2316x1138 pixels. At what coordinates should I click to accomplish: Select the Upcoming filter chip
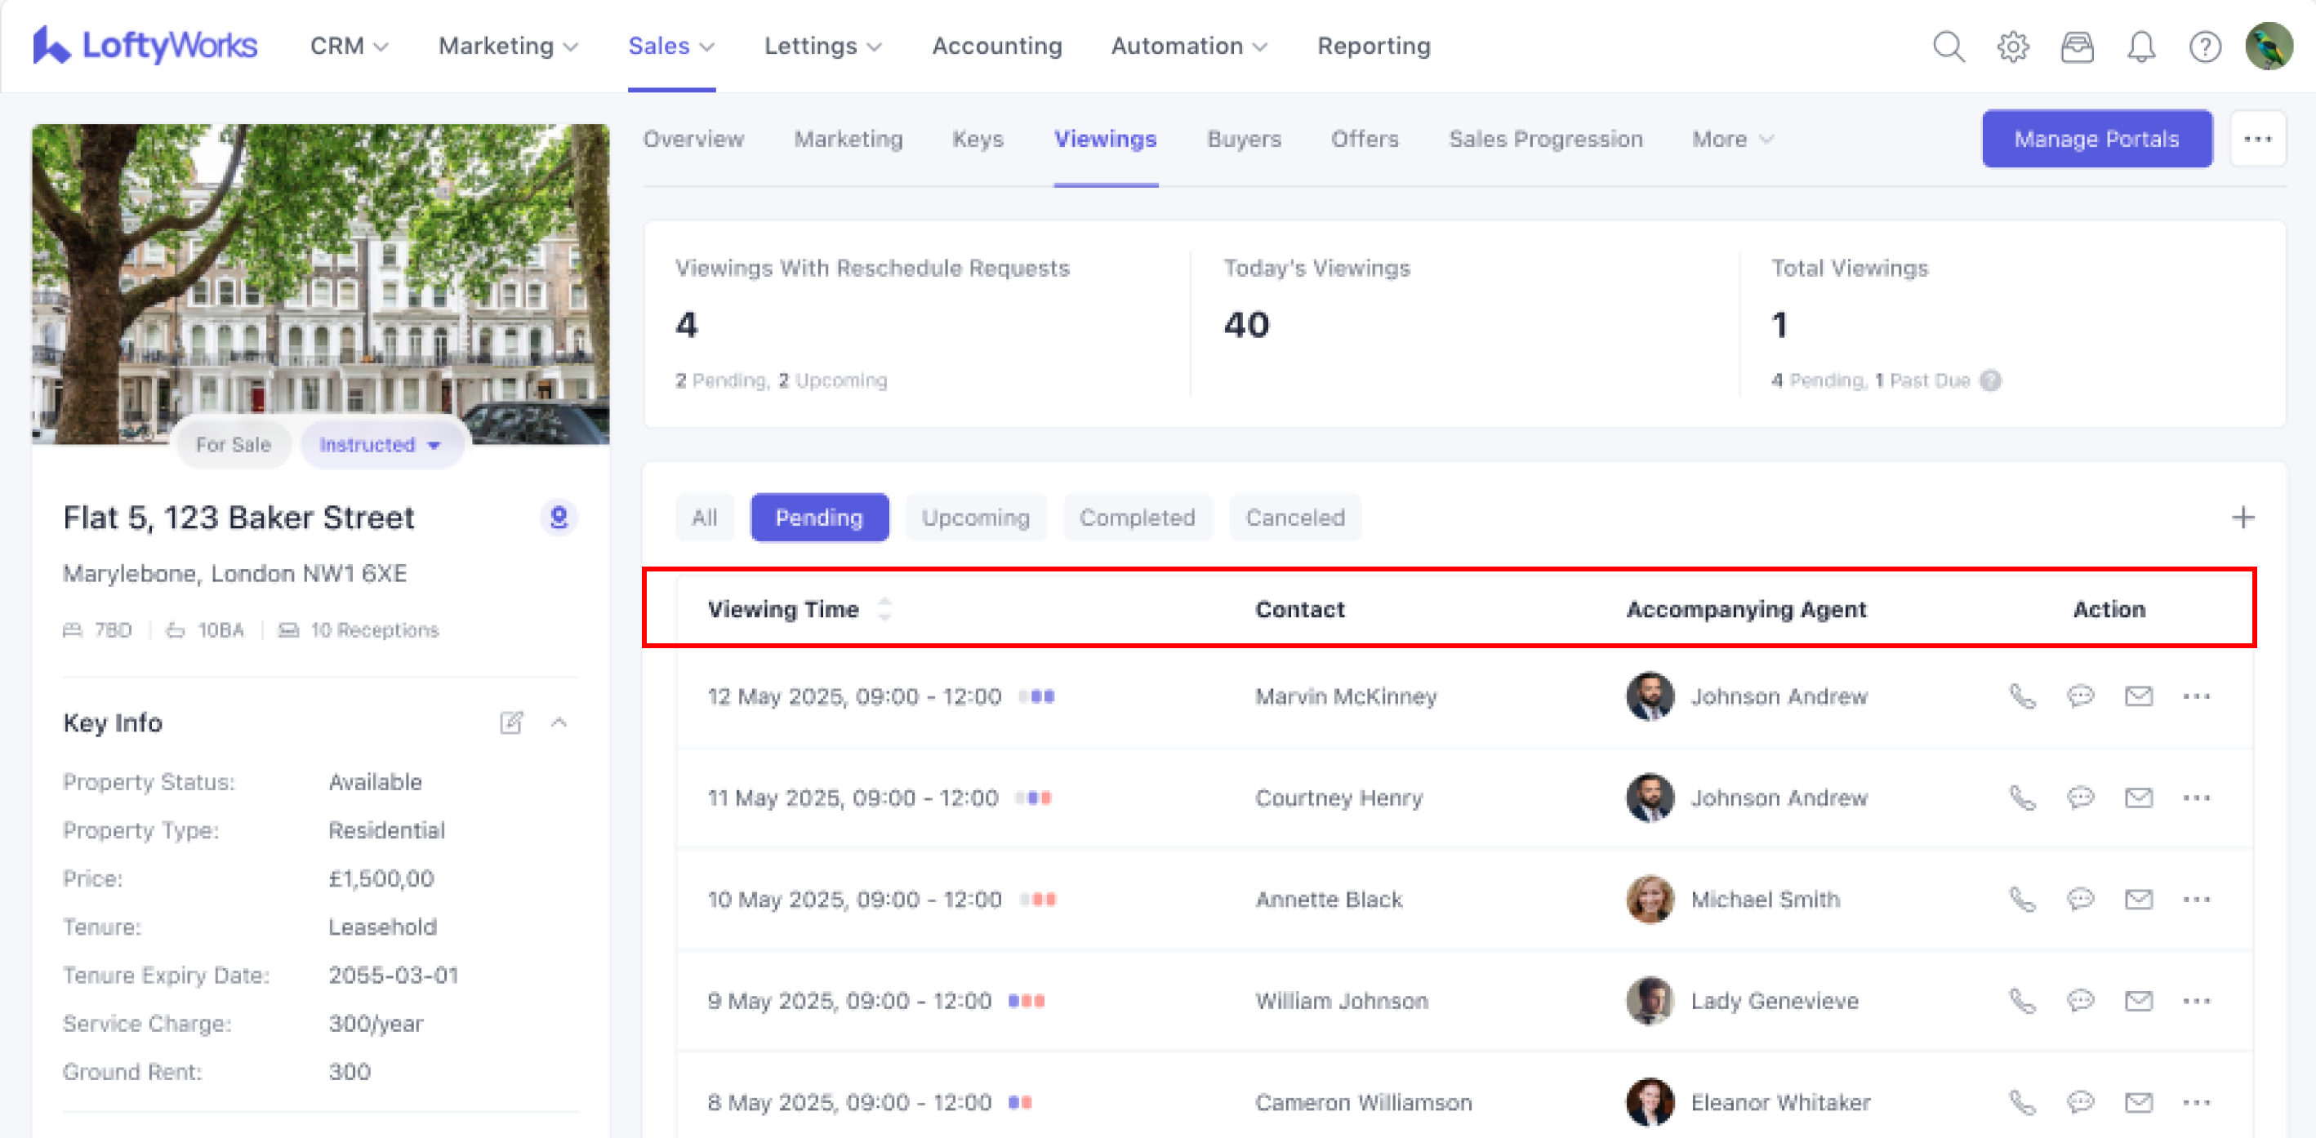click(x=976, y=518)
